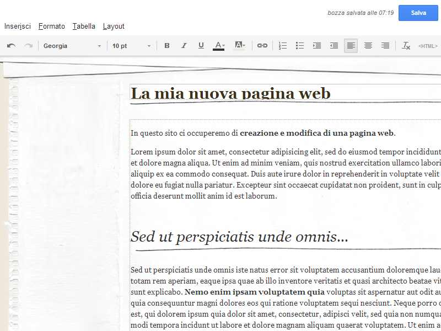Redo the last edit
441x331 pixels.
click(x=29, y=46)
